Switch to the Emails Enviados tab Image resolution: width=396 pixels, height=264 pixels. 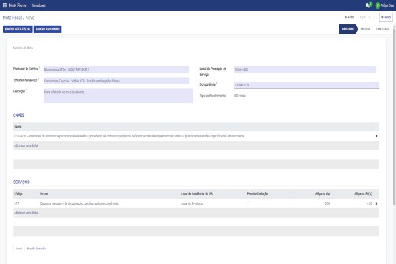[x=36, y=247]
